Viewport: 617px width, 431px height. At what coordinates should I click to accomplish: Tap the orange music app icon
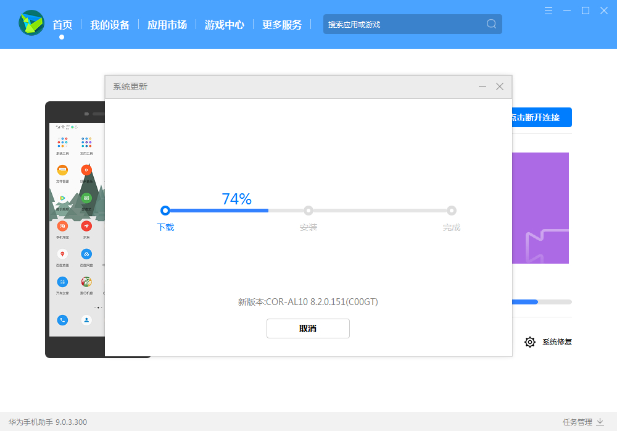86,170
